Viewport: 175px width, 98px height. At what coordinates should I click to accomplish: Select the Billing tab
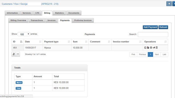click(47, 13)
